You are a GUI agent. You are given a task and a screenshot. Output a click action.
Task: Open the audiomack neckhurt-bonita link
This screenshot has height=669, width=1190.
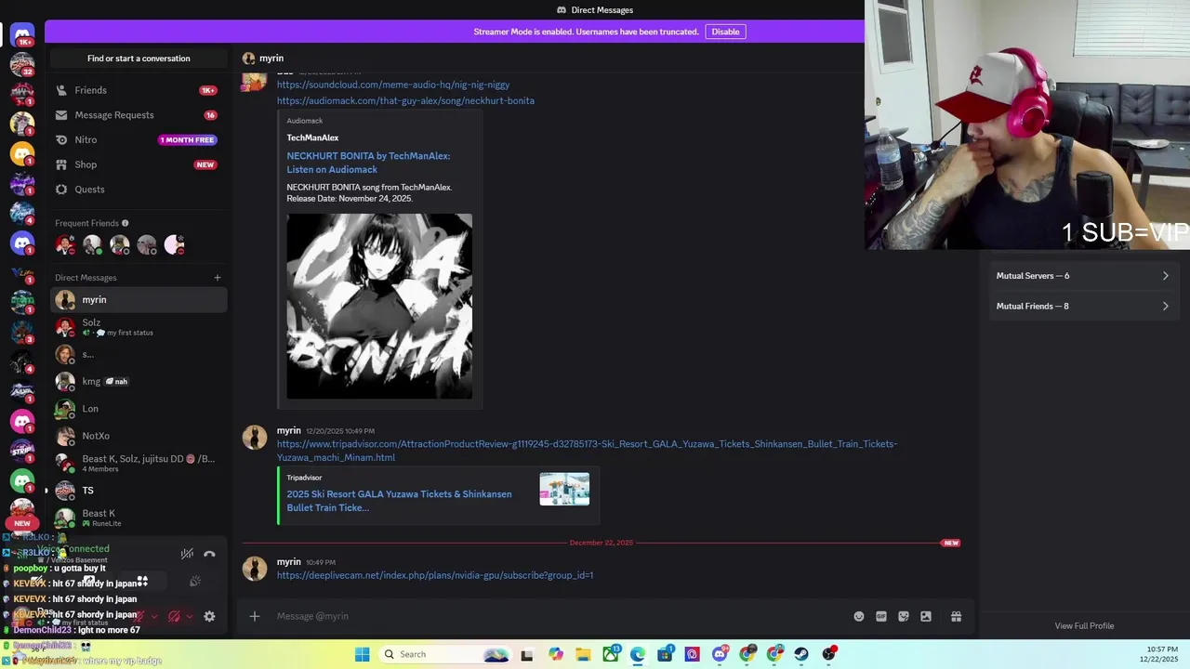click(x=405, y=100)
